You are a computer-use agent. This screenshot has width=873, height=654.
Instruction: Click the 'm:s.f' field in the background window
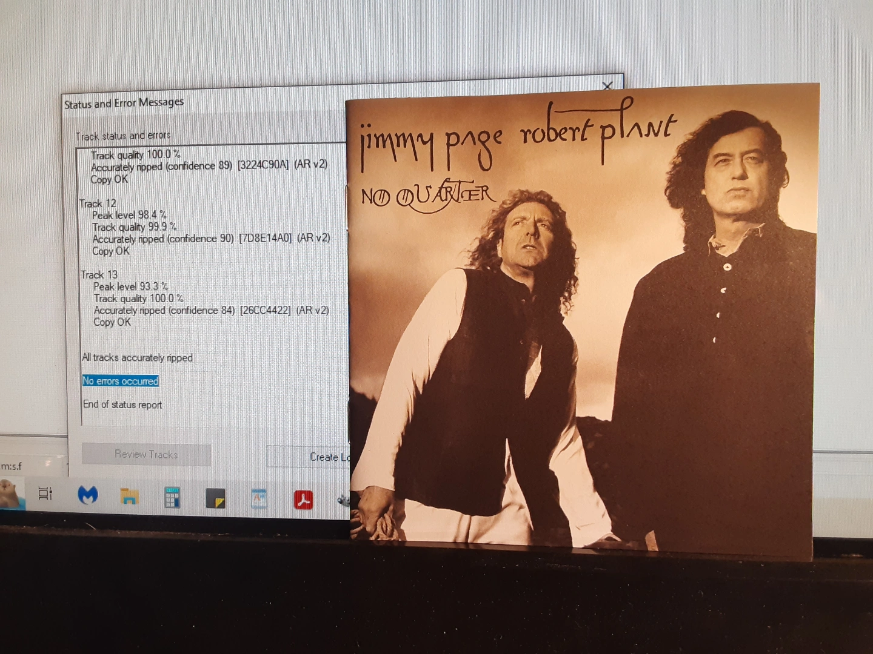pyautogui.click(x=12, y=466)
